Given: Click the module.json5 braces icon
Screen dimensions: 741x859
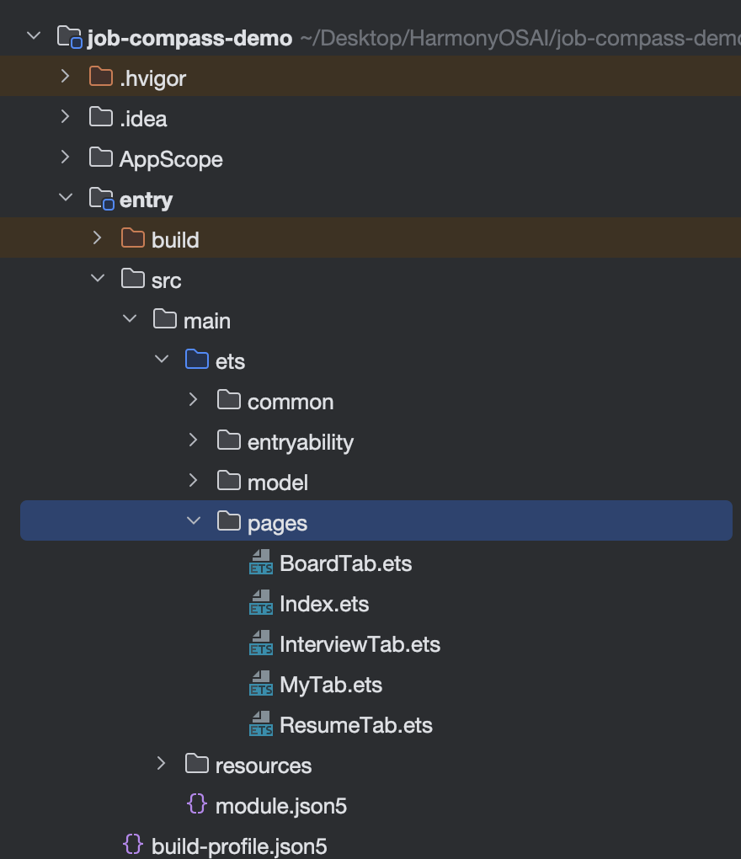Looking at the screenshot, I should (x=196, y=804).
